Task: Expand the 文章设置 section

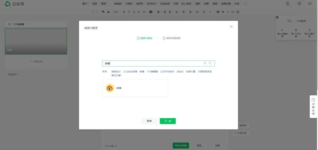Action: [x=240, y=133]
